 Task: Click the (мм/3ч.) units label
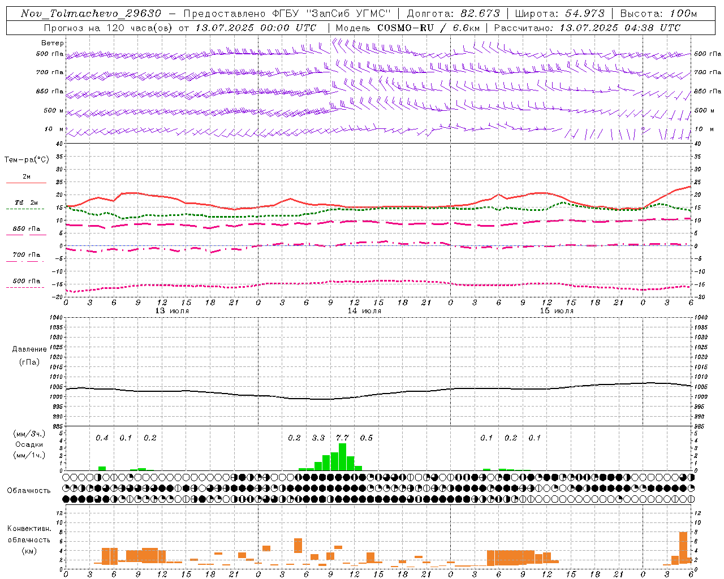29,434
